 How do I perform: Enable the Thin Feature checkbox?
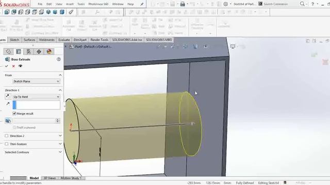[7, 144]
